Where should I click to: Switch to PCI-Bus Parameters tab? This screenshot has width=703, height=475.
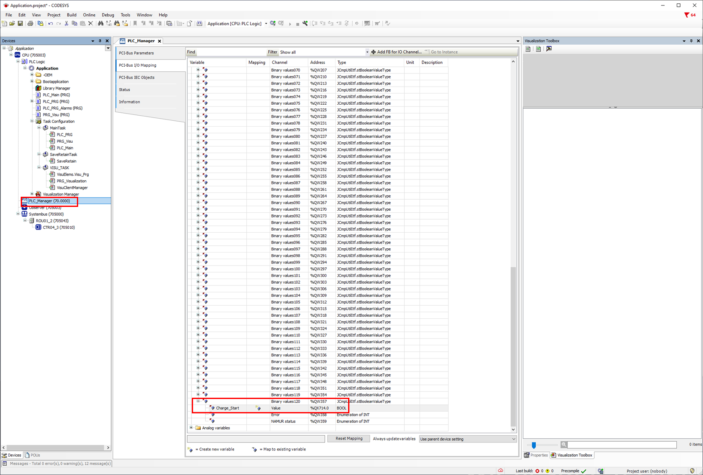[136, 53]
